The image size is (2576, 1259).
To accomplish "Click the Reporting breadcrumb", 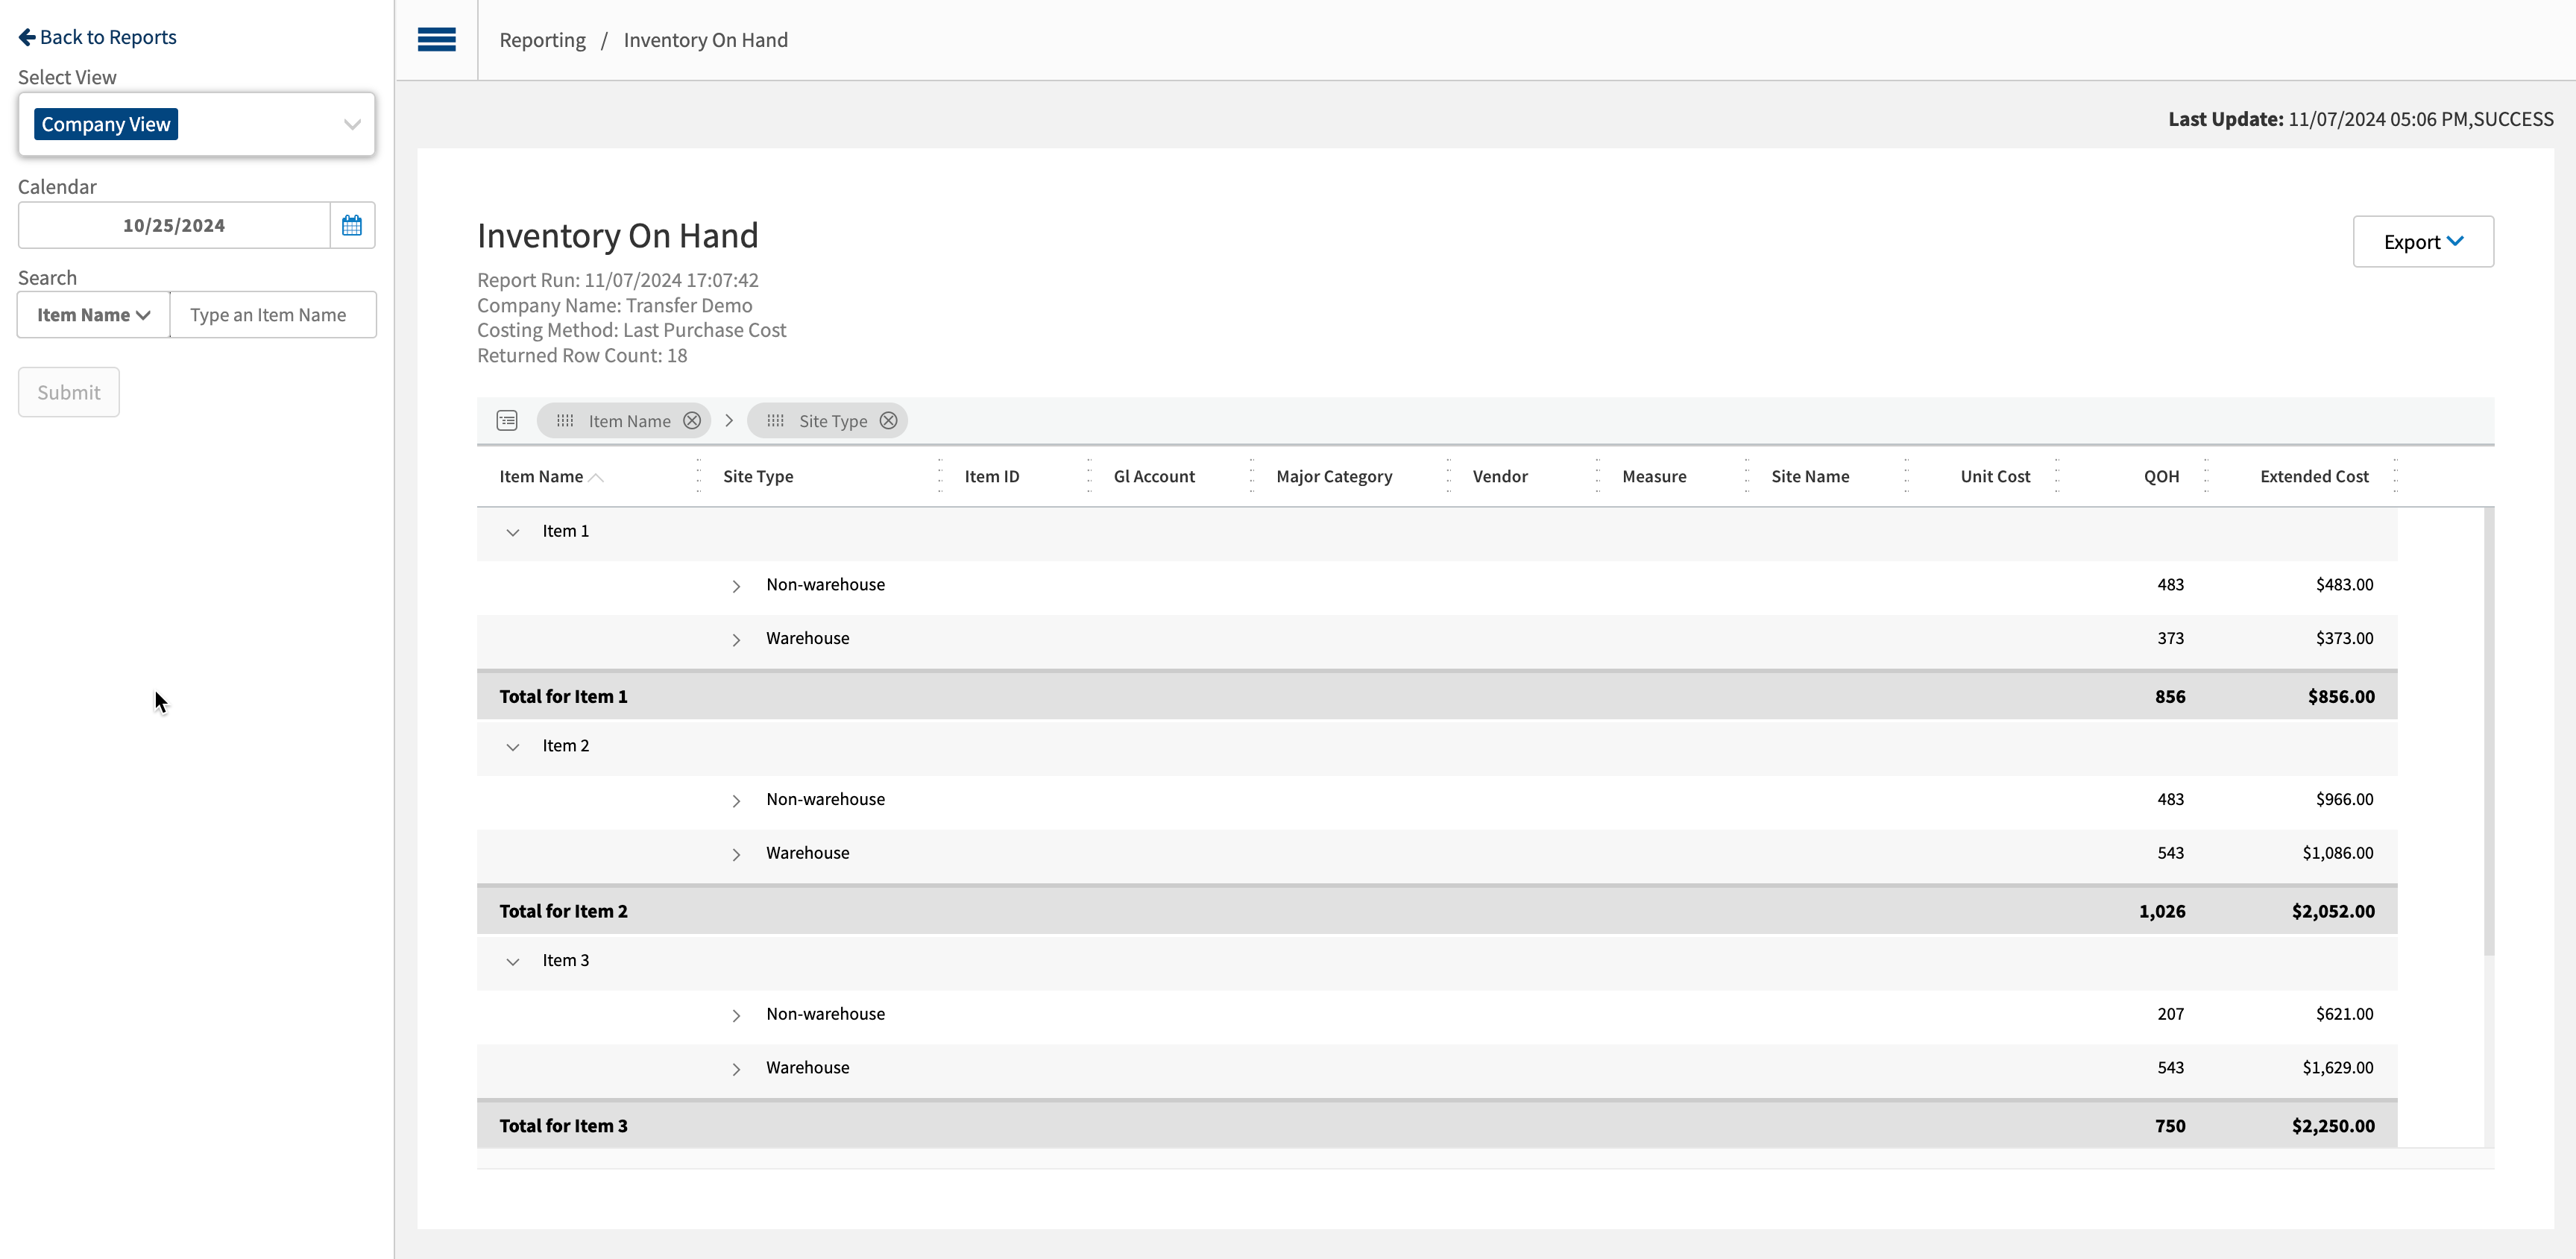I will (542, 40).
